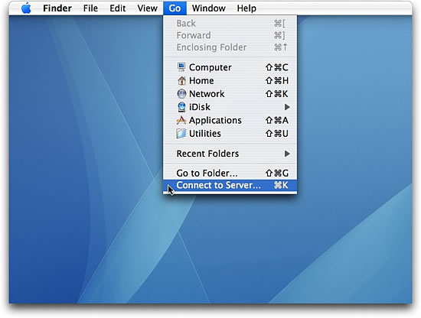
Task: Click the ⇧⌘A shortcut label
Action: click(x=276, y=120)
